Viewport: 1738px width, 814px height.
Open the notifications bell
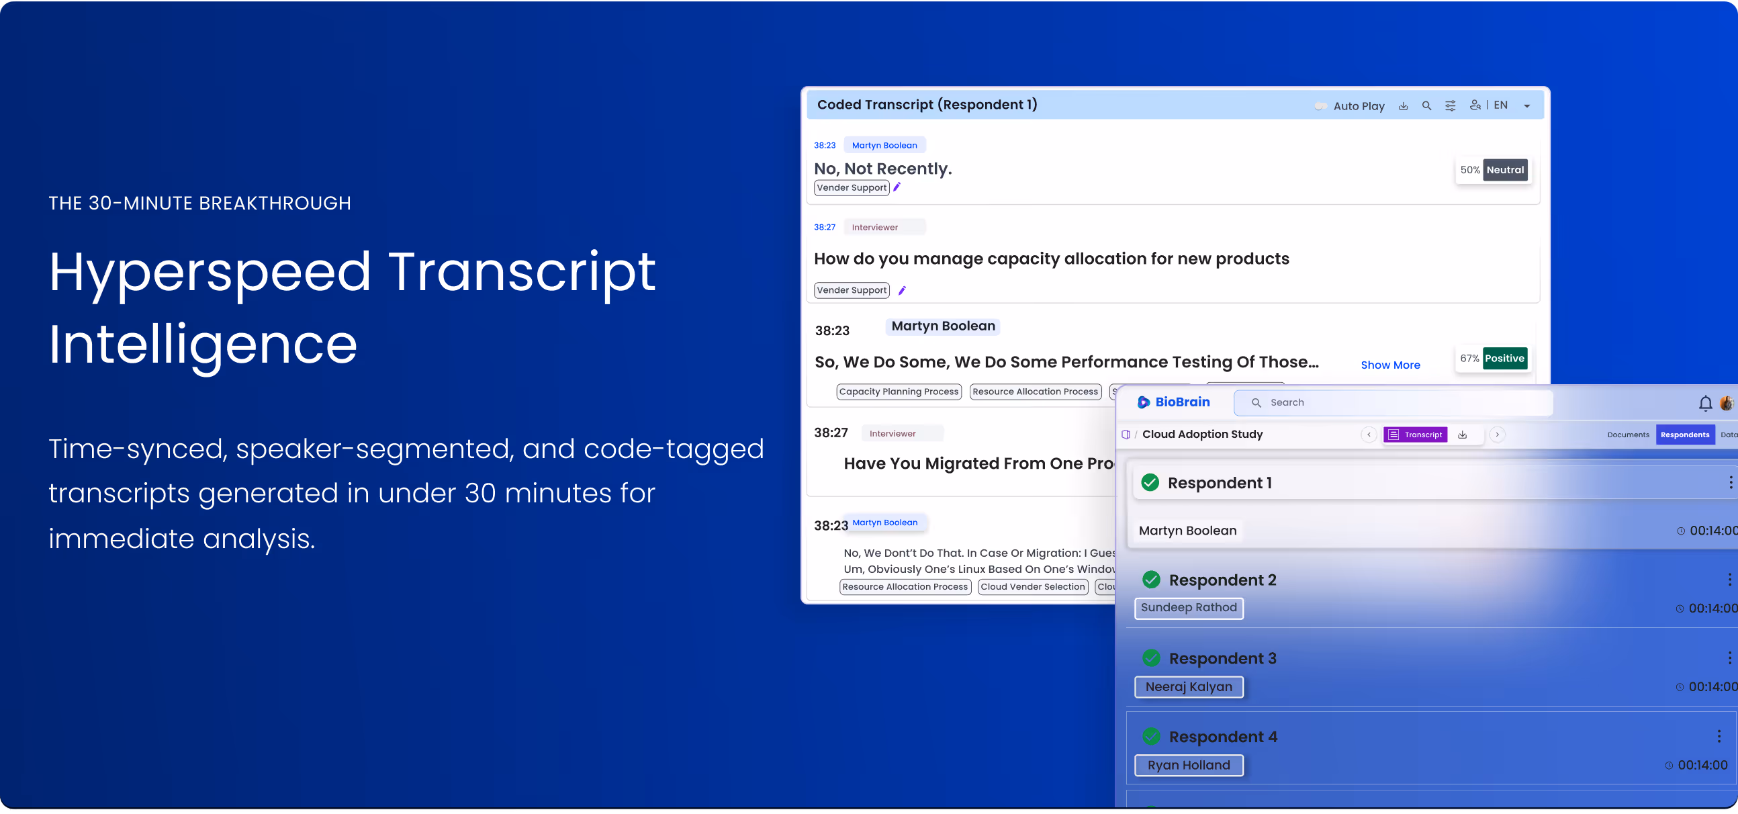(1705, 403)
